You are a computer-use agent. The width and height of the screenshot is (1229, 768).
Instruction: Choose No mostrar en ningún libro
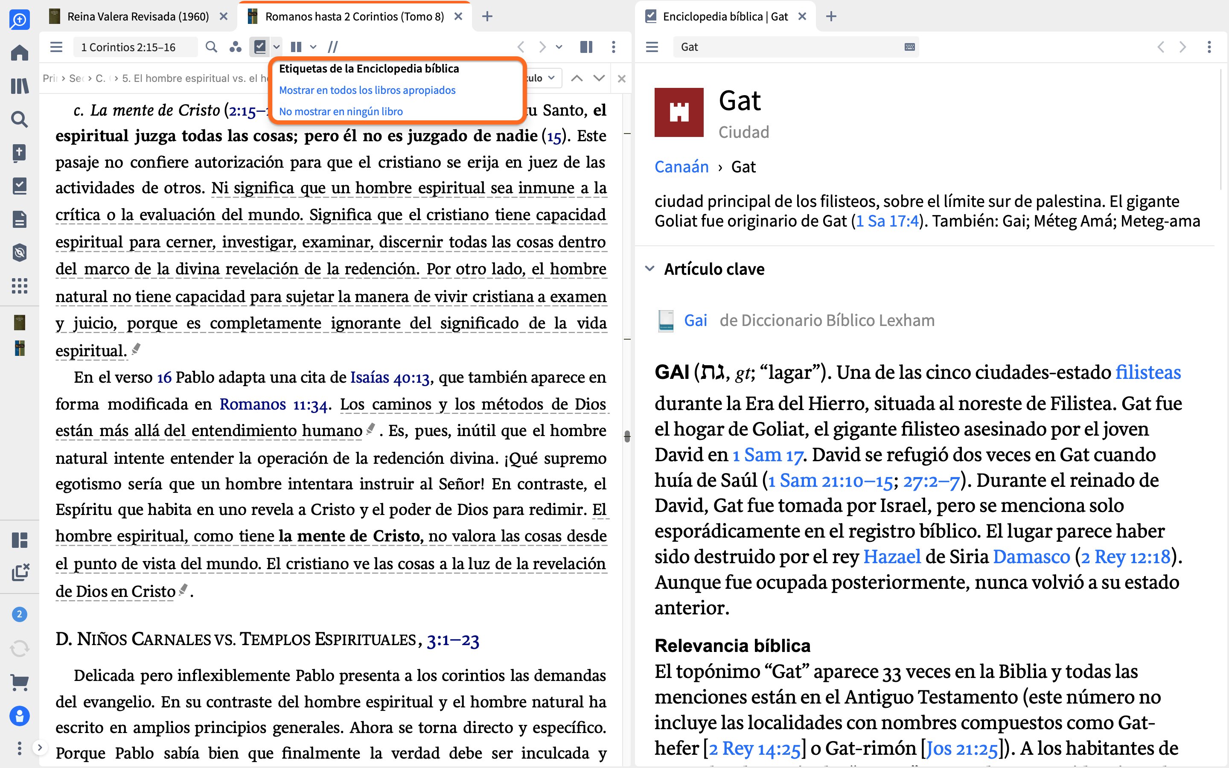[x=341, y=112]
